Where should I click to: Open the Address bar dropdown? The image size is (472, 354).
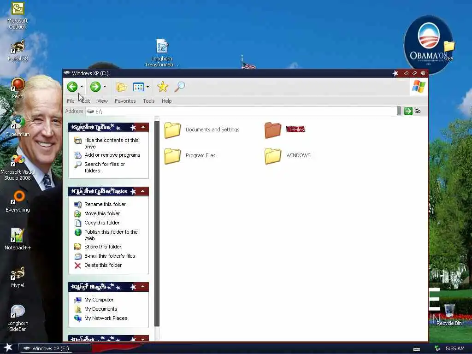click(399, 111)
